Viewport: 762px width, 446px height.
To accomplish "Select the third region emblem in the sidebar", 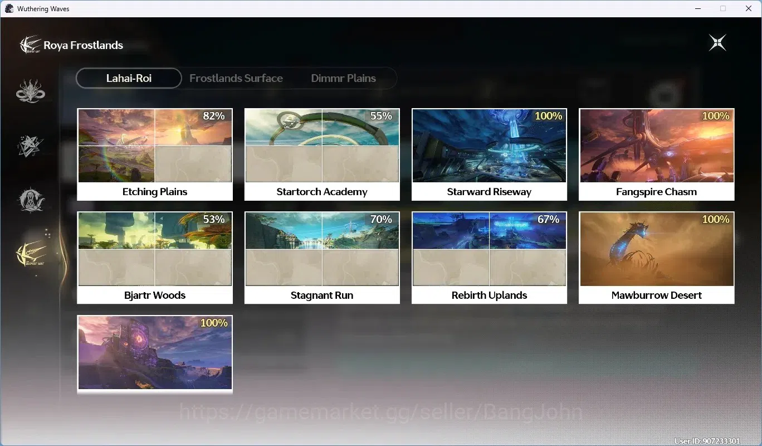I will click(x=30, y=200).
